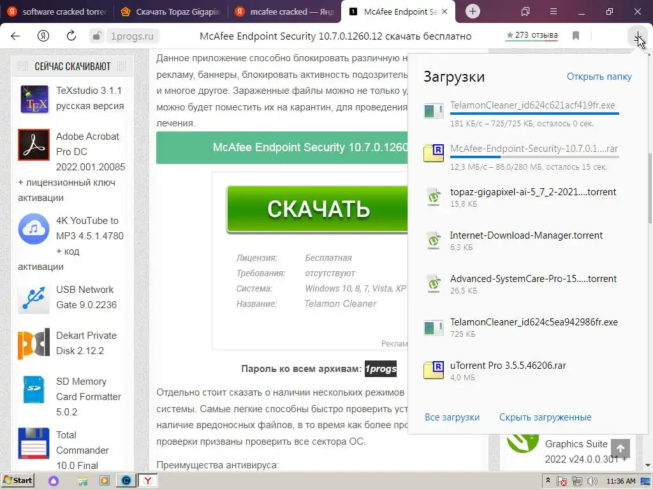
Task: Click the first TelamonCleaner exe file icon
Action: (434, 111)
